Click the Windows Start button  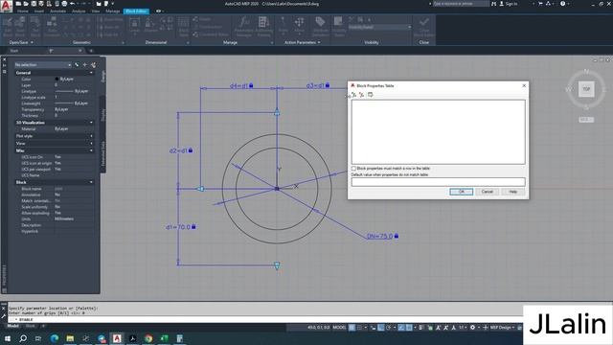click(8, 338)
